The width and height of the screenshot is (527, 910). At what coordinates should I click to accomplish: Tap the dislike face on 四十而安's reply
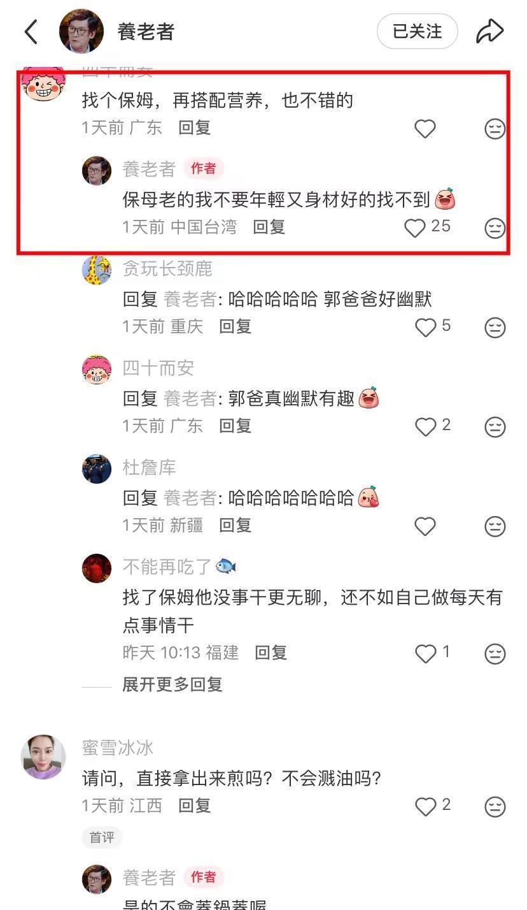tap(495, 427)
